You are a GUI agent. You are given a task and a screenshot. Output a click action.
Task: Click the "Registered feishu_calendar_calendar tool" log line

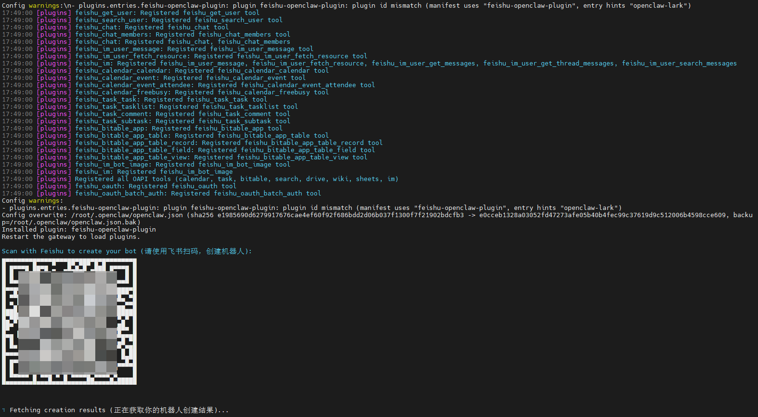(x=166, y=71)
